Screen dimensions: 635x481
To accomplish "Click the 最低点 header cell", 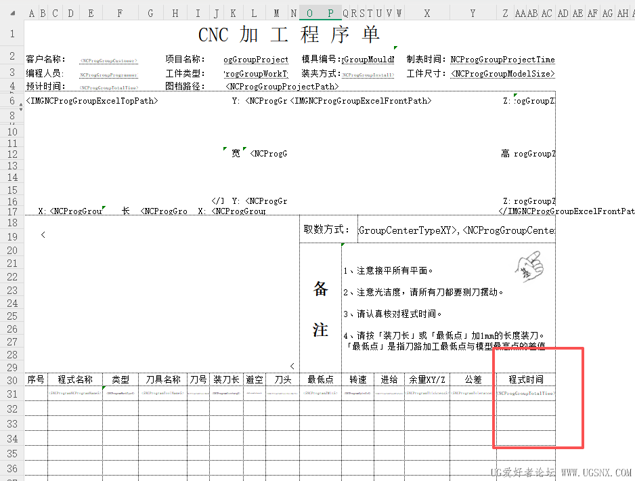I will click(320, 379).
